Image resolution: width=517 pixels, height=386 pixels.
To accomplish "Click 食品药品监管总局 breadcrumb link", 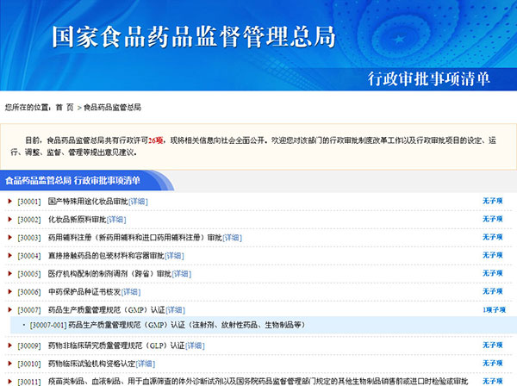I will coord(112,107).
